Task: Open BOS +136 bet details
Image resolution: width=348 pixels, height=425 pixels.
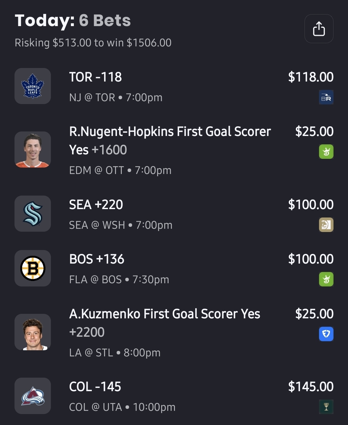Action: pos(97,259)
